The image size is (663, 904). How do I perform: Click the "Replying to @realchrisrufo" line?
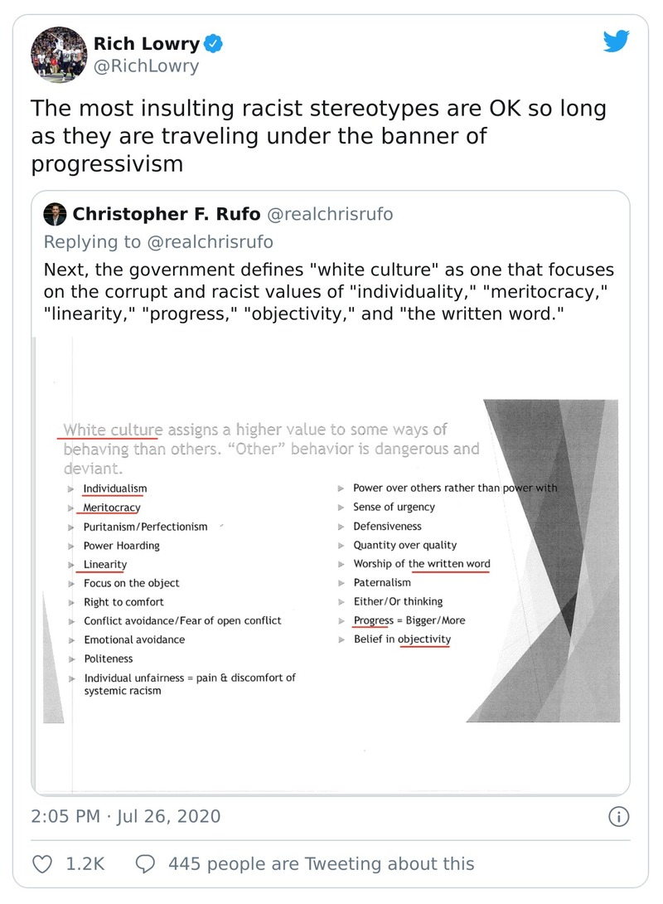157,241
